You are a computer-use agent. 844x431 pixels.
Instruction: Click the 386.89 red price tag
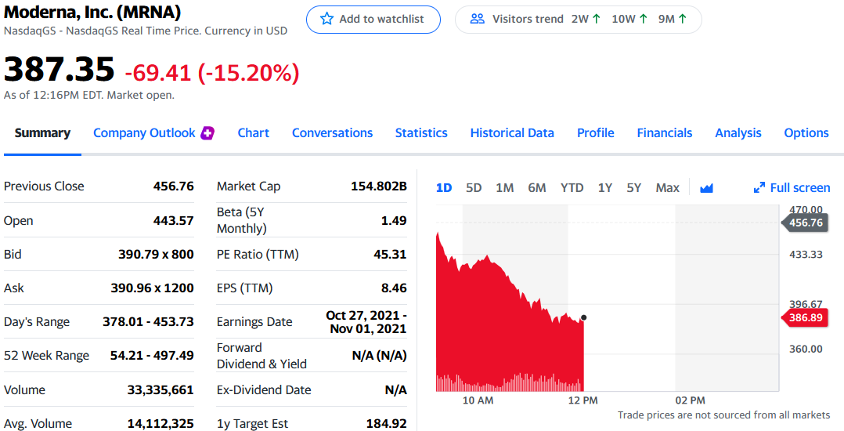point(804,318)
